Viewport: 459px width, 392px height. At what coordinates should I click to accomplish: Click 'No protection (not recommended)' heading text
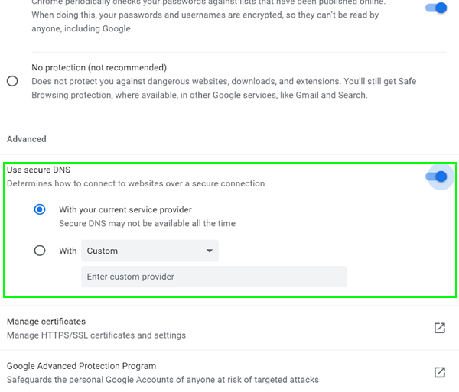99,68
